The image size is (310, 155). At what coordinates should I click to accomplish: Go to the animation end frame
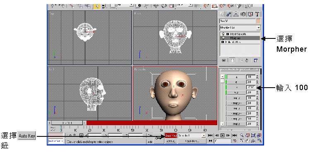[x=235, y=136]
